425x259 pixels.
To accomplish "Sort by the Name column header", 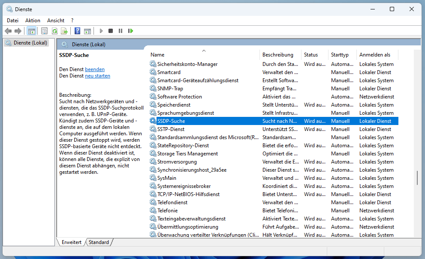I will point(204,55).
